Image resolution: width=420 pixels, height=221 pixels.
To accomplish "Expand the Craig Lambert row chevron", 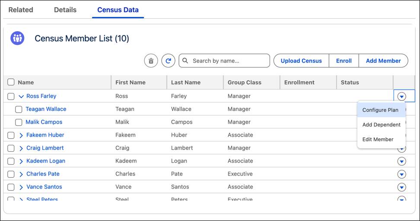I will (21, 148).
